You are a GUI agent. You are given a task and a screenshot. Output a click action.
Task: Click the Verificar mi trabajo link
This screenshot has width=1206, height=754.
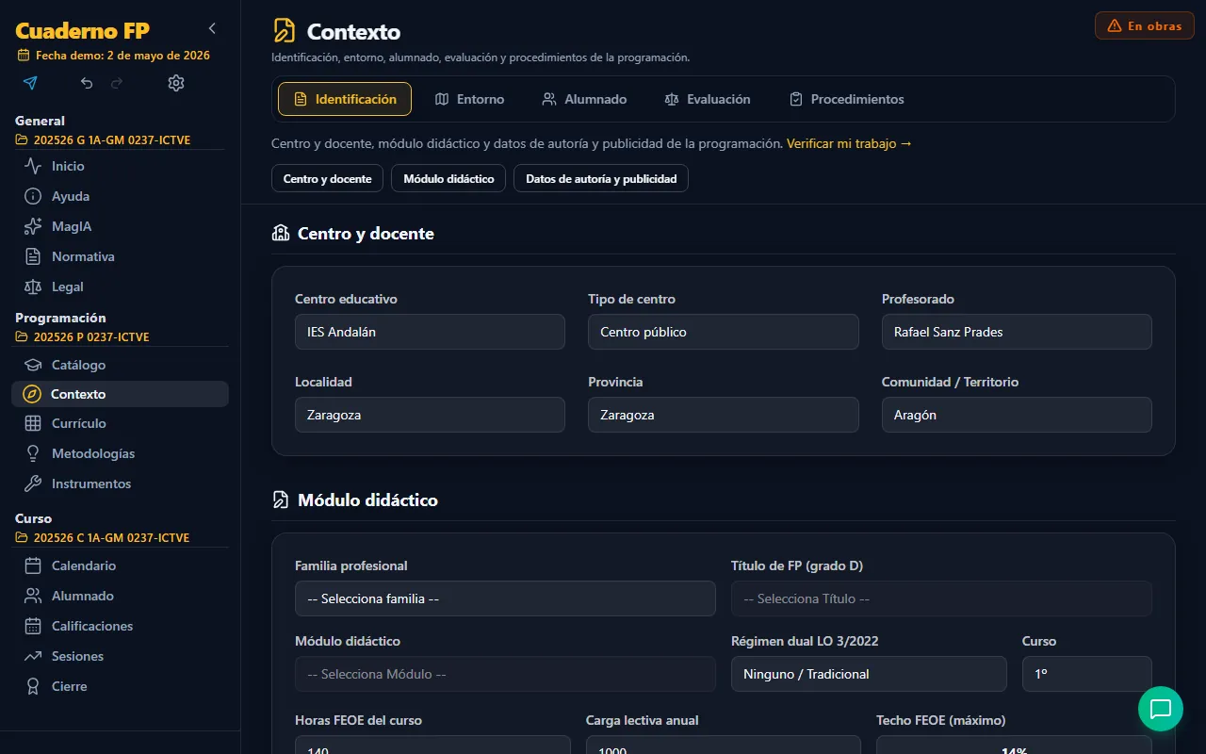click(849, 144)
